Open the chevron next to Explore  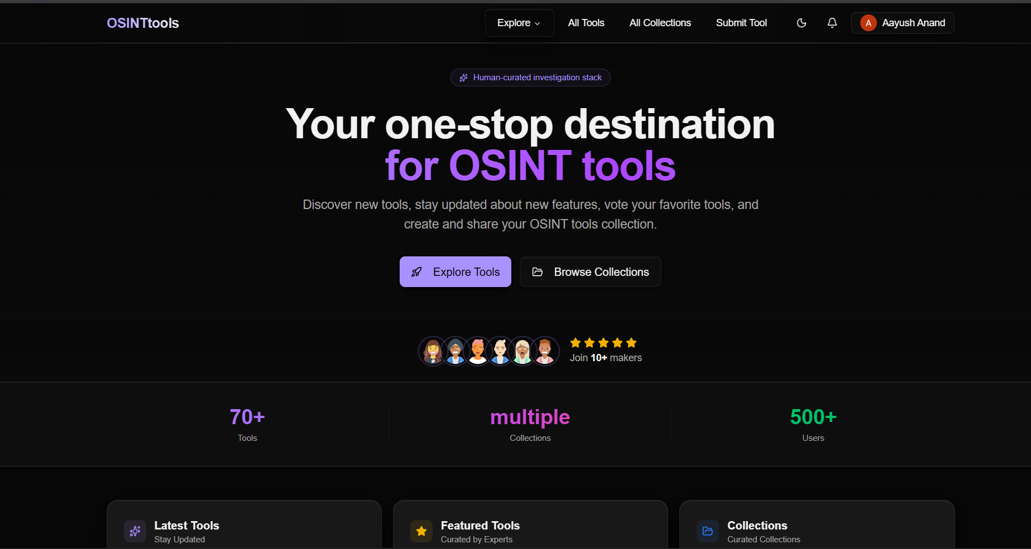pos(538,23)
